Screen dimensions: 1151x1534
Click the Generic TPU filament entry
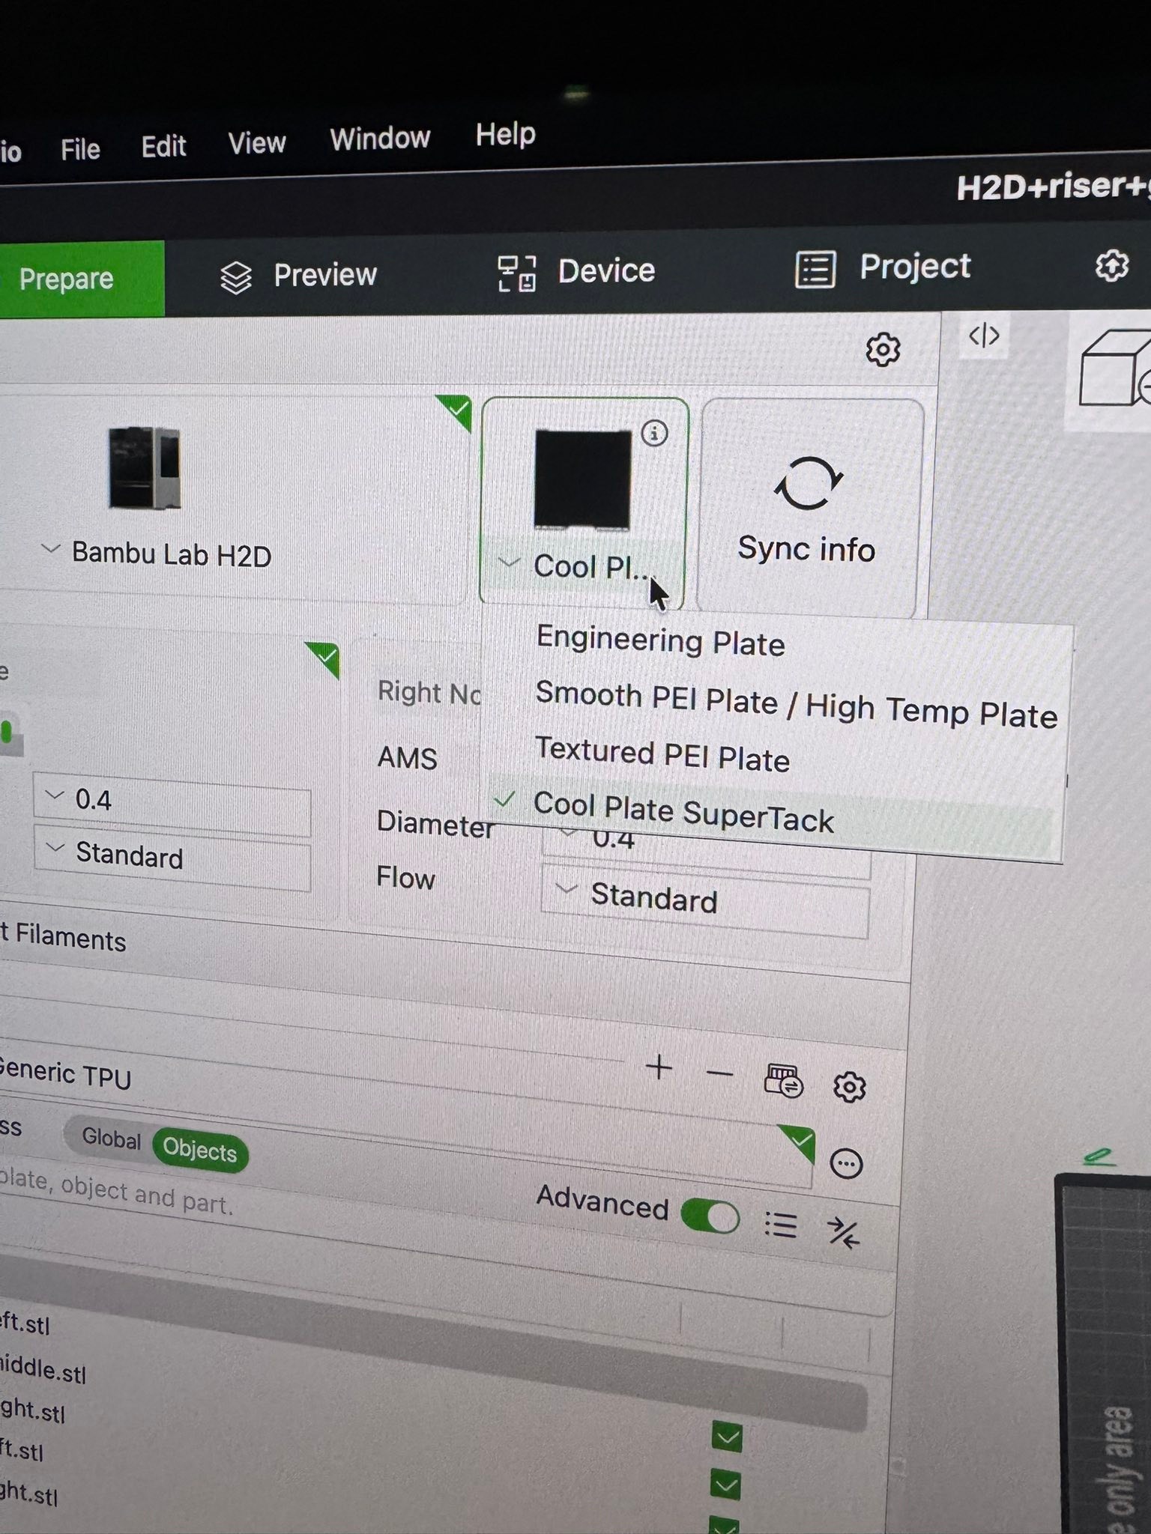(x=66, y=1073)
